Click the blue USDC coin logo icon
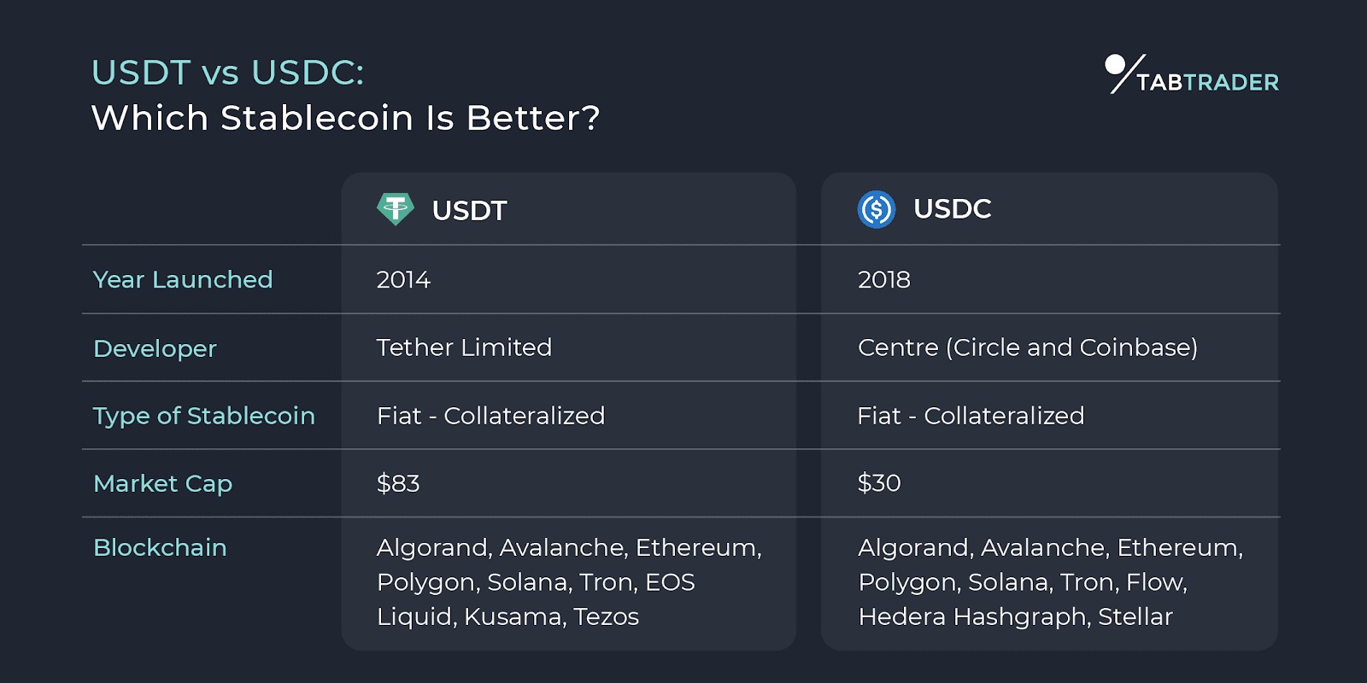1367x683 pixels. (x=876, y=209)
